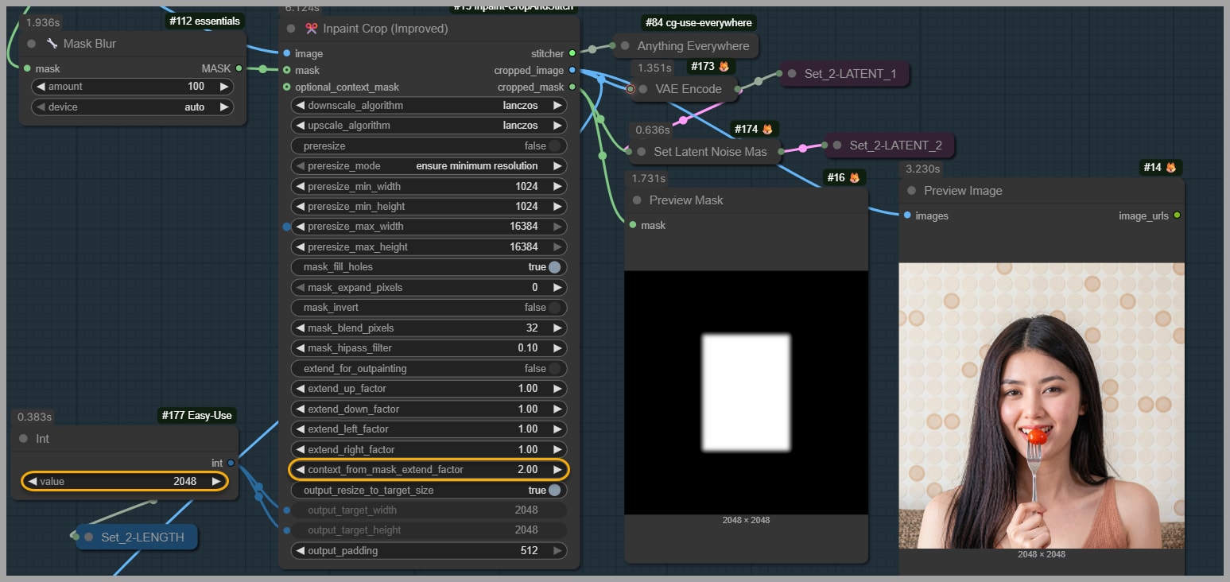1230x582 pixels.
Task: Click the collapse dot on Mask Blur node
Action: pos(32,44)
